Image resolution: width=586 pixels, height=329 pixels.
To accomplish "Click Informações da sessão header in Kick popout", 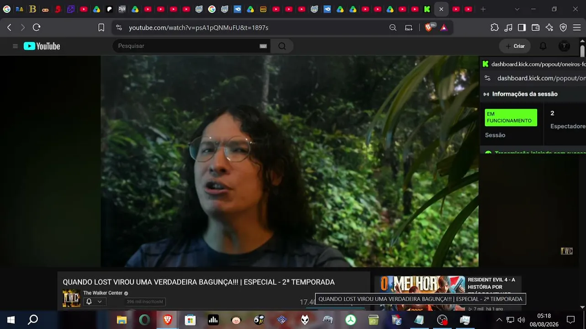I will pos(525,94).
